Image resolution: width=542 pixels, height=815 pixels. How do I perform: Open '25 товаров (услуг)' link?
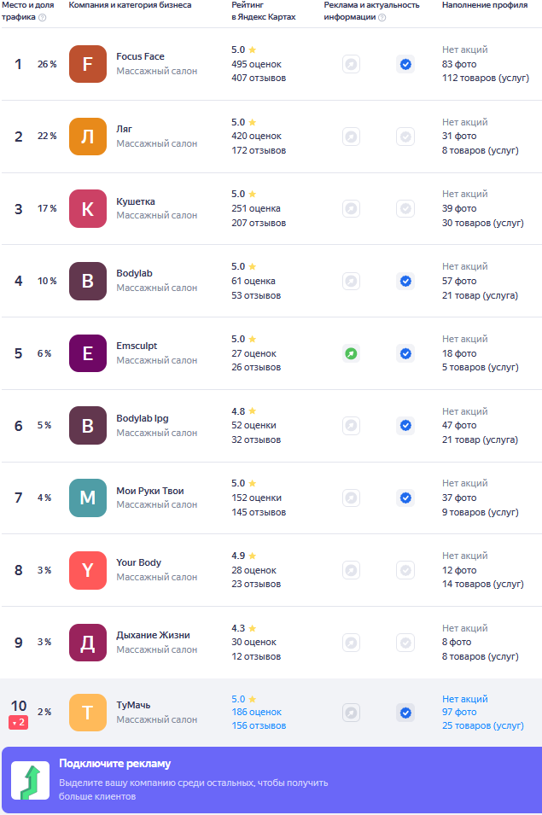click(x=483, y=725)
